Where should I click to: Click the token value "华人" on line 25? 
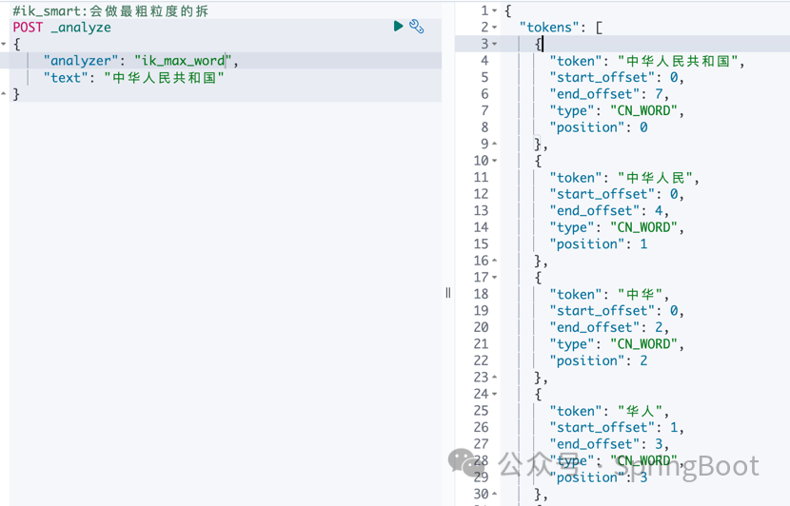pos(641,411)
